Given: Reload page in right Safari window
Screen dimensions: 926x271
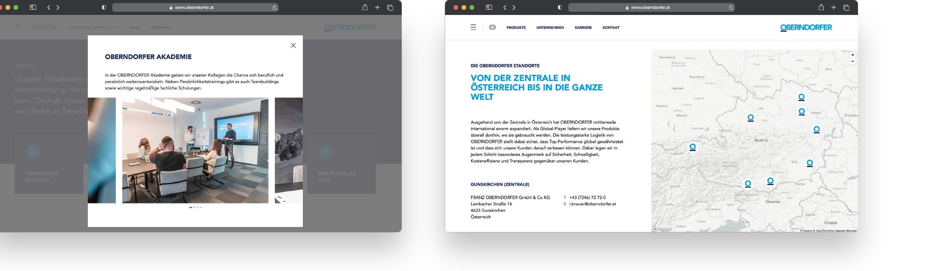Looking at the screenshot, I should [x=731, y=8].
